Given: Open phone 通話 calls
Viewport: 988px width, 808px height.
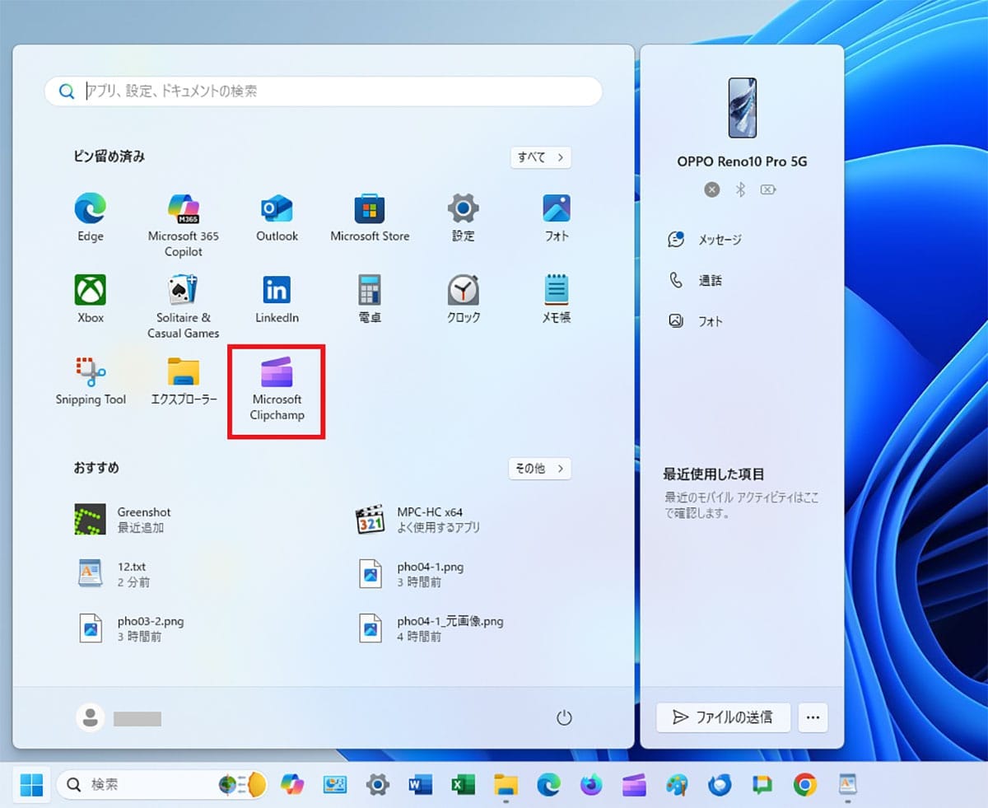Looking at the screenshot, I should click(695, 281).
